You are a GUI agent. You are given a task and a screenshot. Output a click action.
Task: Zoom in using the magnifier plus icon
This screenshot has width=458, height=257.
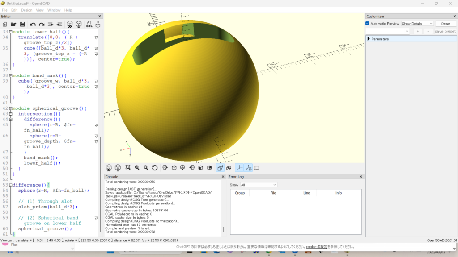pos(137,168)
